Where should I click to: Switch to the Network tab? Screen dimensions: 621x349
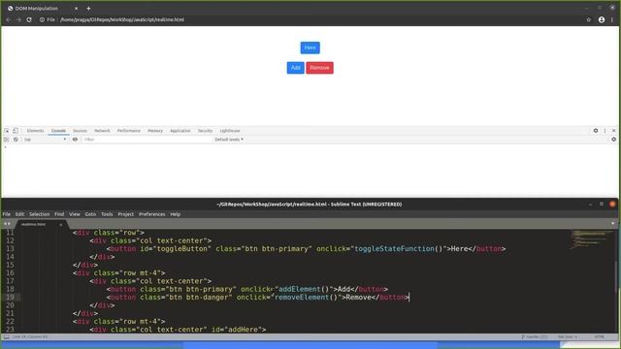pyautogui.click(x=102, y=131)
